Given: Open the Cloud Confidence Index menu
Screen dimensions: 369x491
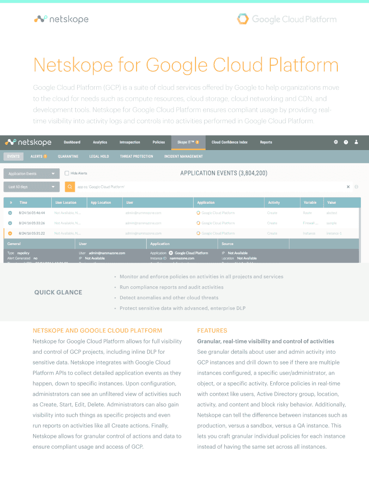Looking at the screenshot, I should (230, 142).
